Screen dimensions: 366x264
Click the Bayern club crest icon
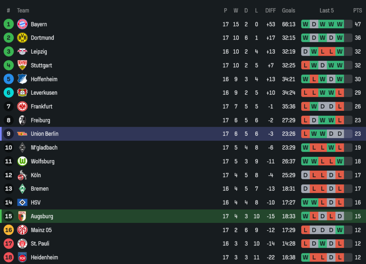pyautogui.click(x=22, y=24)
